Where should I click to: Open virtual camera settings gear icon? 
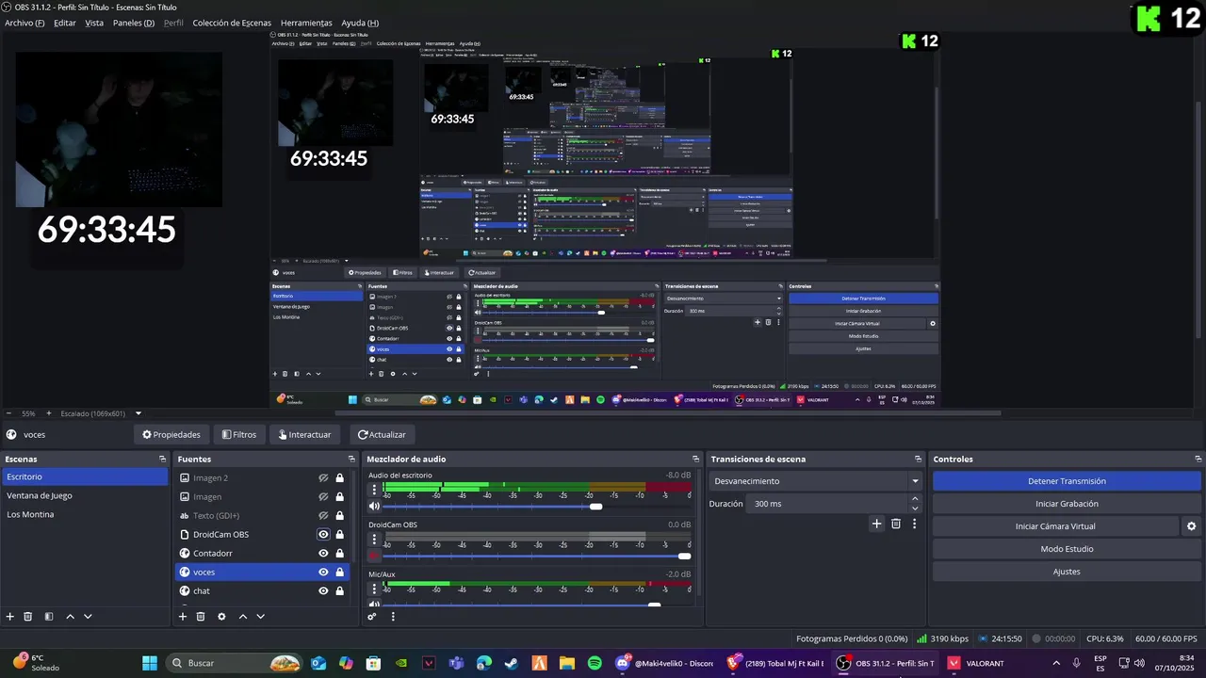1191,526
